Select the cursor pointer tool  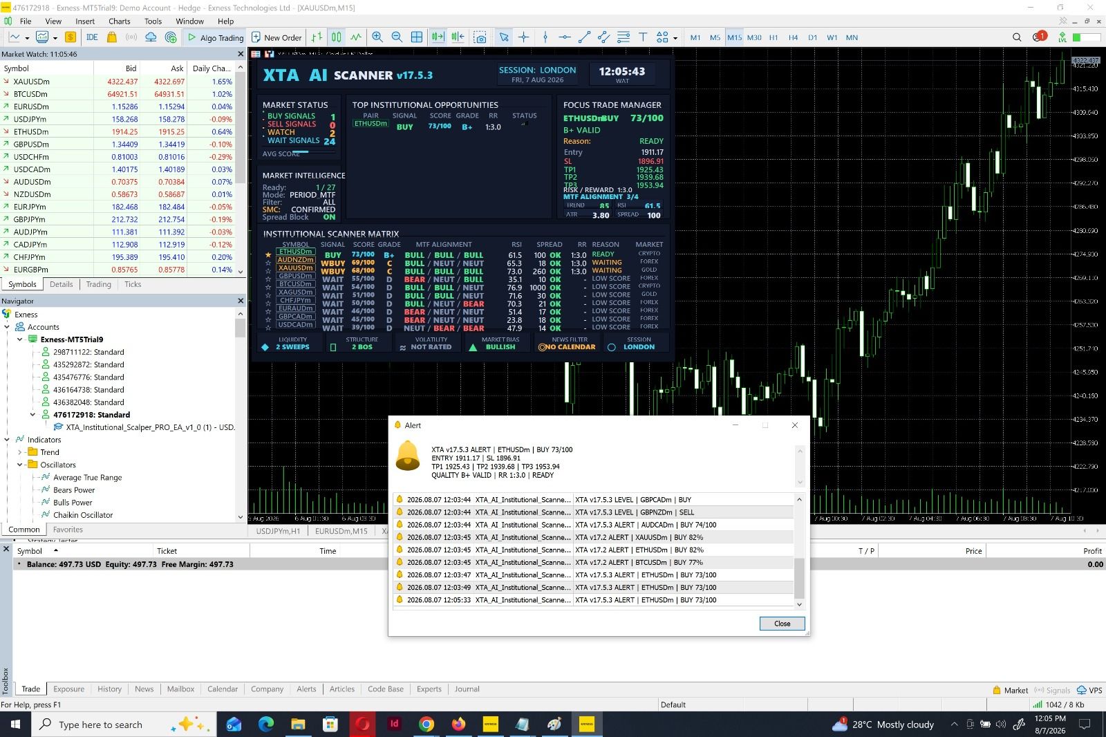504,37
